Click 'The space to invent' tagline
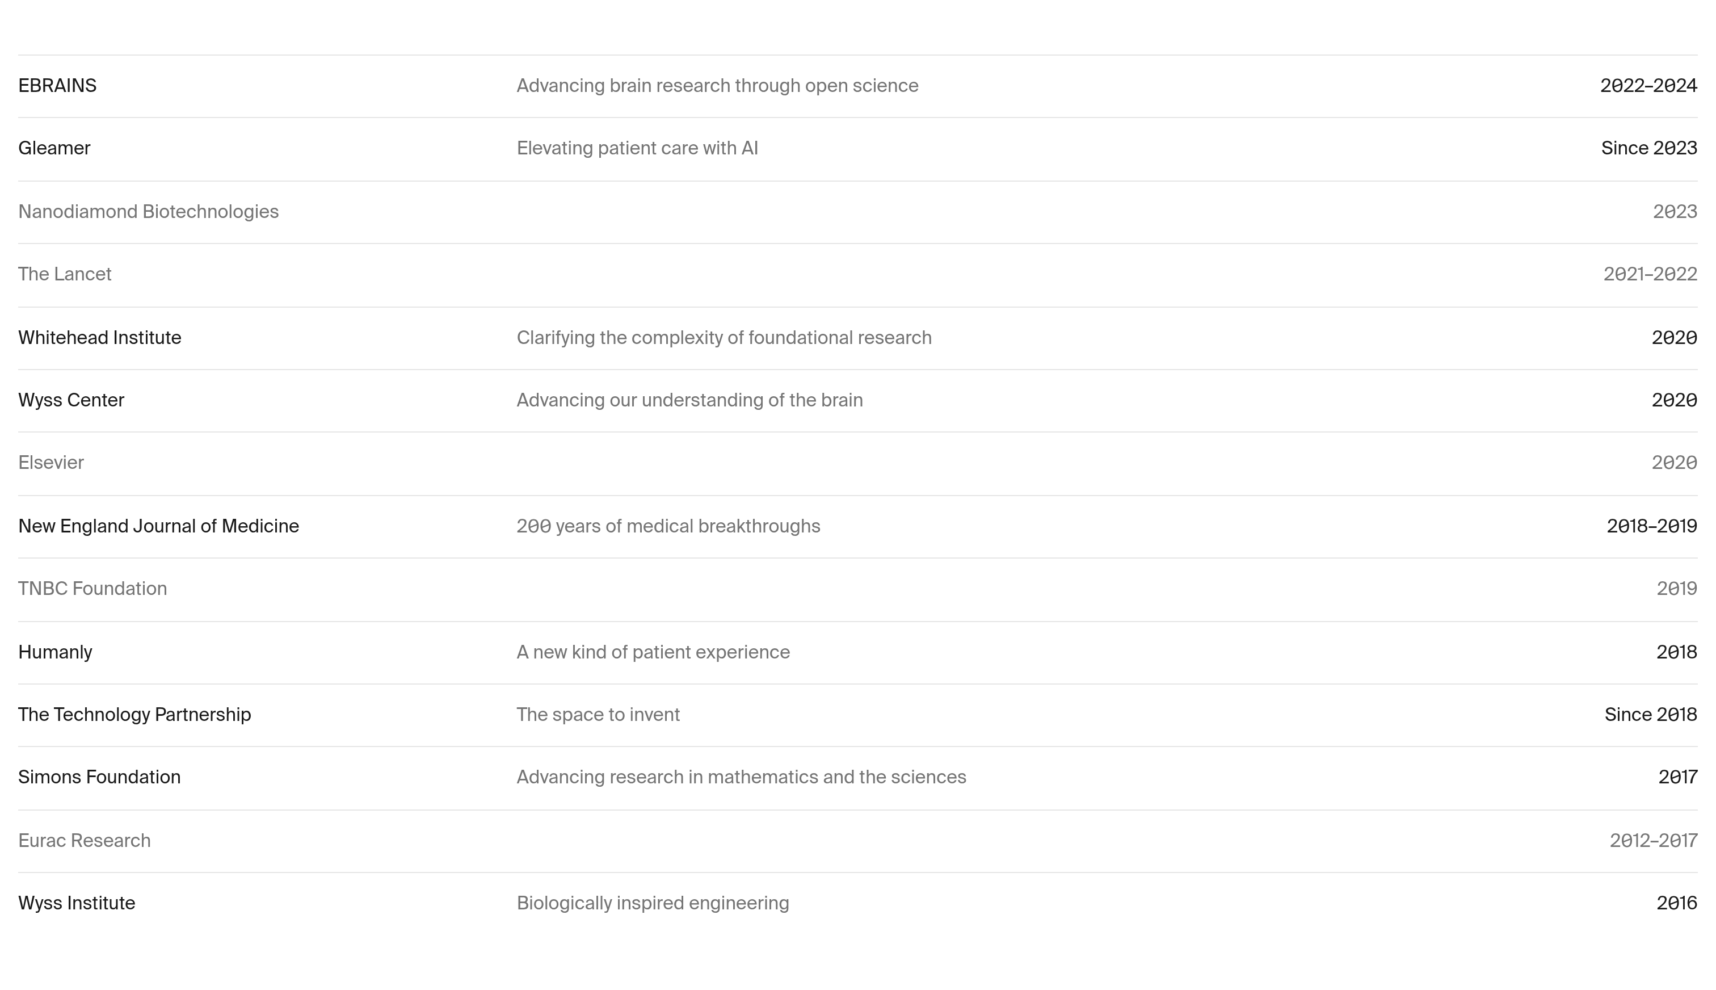Screen dimensions: 1716x990 click(598, 715)
